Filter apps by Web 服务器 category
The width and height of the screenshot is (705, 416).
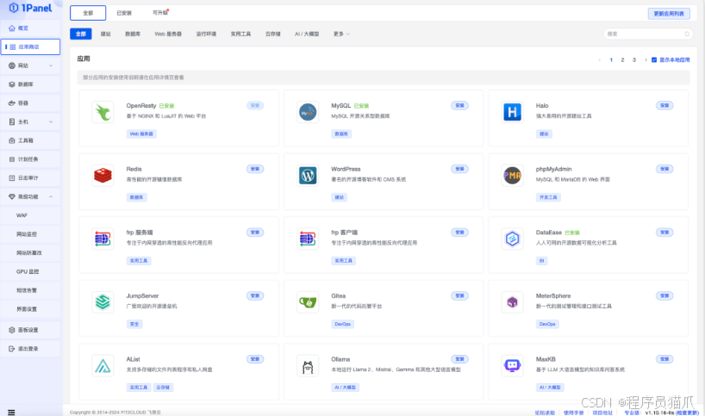tap(168, 34)
